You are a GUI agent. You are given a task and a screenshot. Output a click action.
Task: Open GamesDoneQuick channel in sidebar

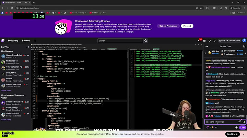click(x=15, y=56)
